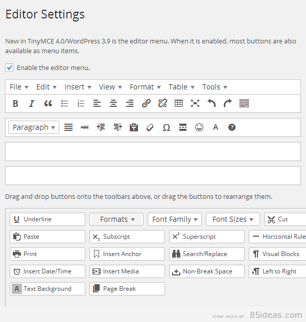Click the empty fourth toolbar row

click(153, 176)
